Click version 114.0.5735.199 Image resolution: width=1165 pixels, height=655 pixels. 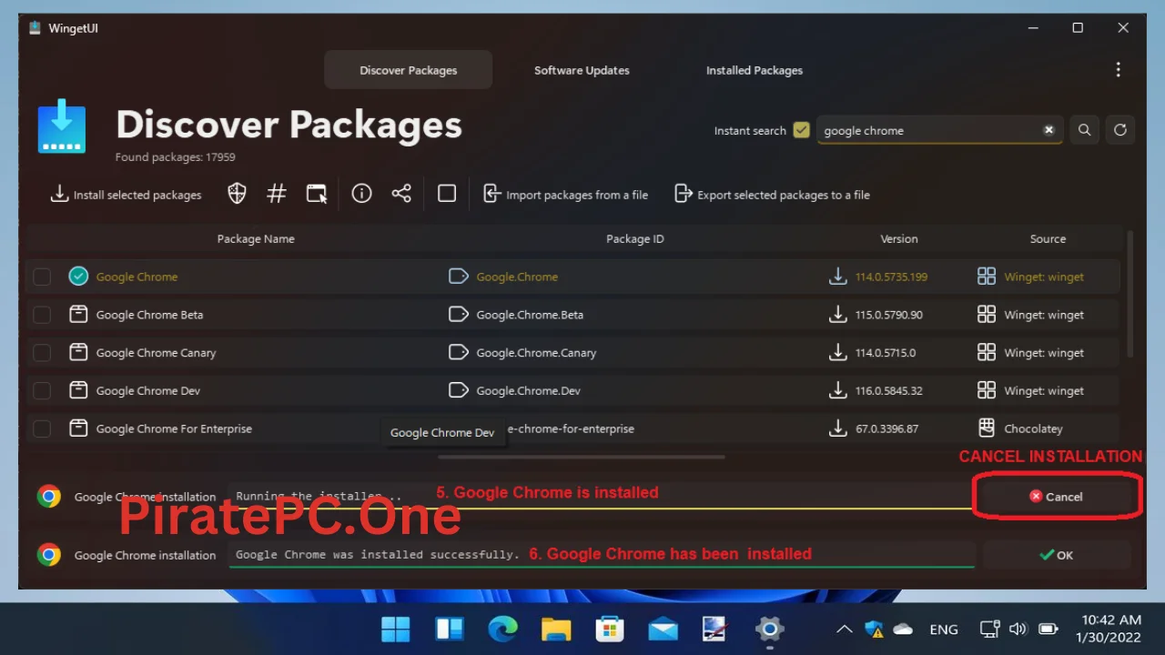(891, 277)
